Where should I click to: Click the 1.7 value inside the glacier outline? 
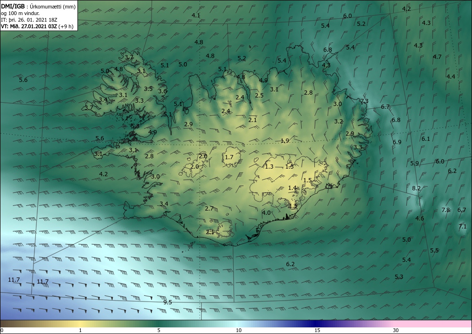(x=229, y=157)
